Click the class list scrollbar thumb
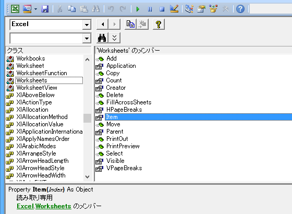This screenshot has height=214, width=292. click(87, 118)
